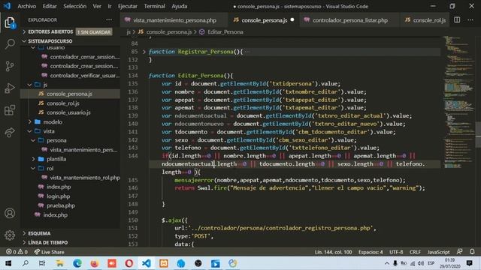This screenshot has height=270, width=481.
Task: Open the Search view in activity bar
Action: click(10, 44)
